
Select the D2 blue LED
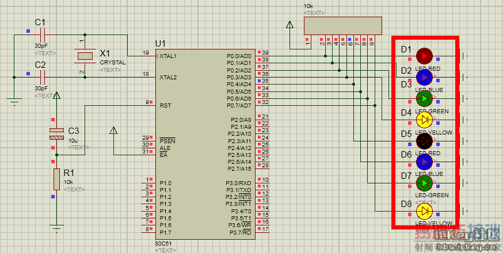[424, 77]
